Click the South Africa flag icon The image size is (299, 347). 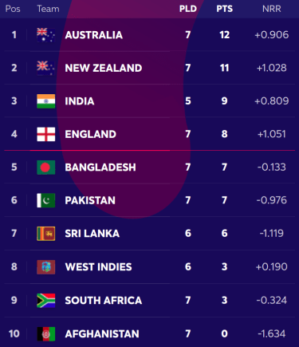coord(46,301)
